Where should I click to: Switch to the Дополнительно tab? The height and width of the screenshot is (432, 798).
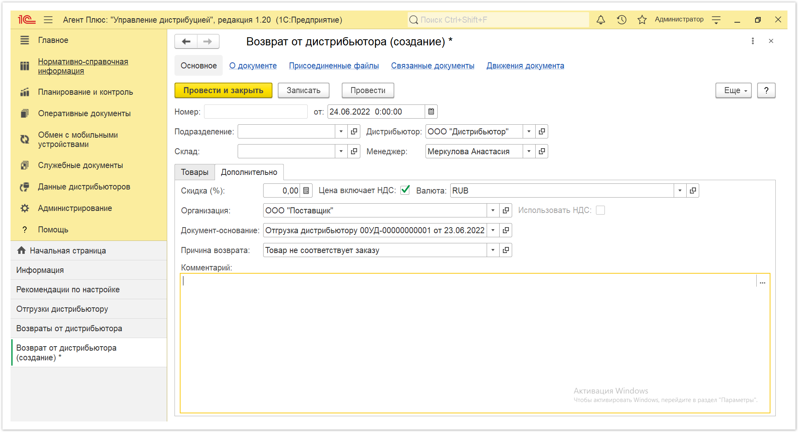tap(249, 172)
